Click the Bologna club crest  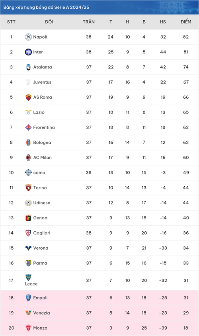(28, 143)
